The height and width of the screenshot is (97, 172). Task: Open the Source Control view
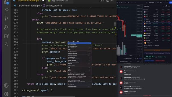pyautogui.click(x=6, y=19)
